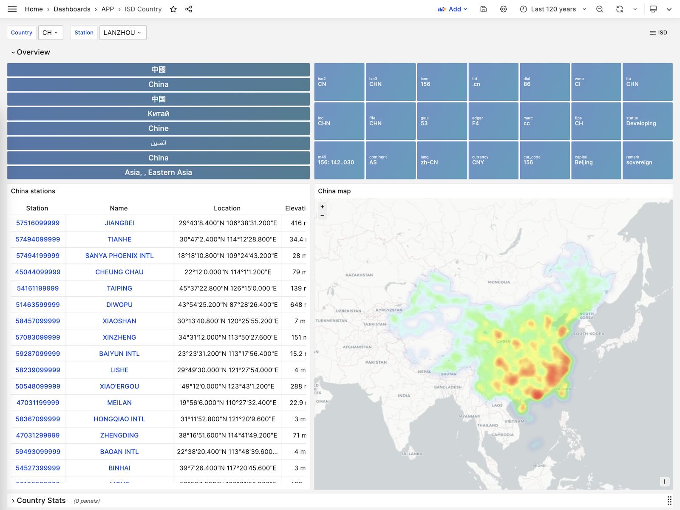Open station link 57516099999
This screenshot has height=510, width=680.
[38, 223]
